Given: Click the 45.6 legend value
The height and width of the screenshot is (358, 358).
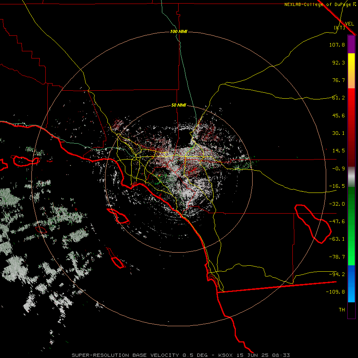Looking at the screenshot, I should [x=339, y=115].
